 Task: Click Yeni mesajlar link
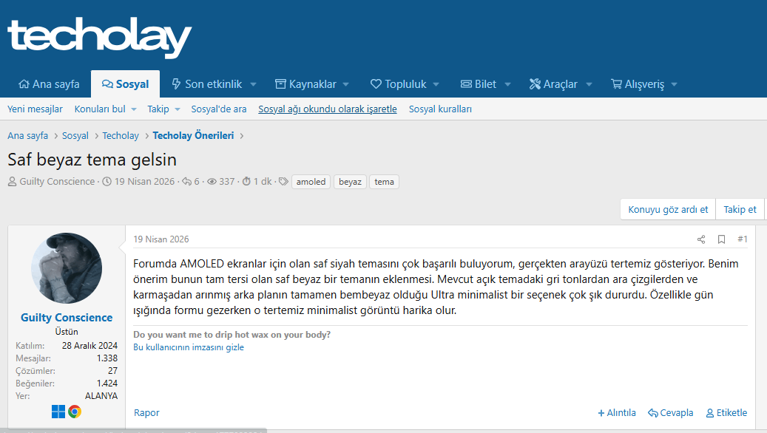pyautogui.click(x=35, y=109)
